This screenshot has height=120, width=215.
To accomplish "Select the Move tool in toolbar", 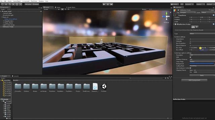I will [x=6, y=4].
